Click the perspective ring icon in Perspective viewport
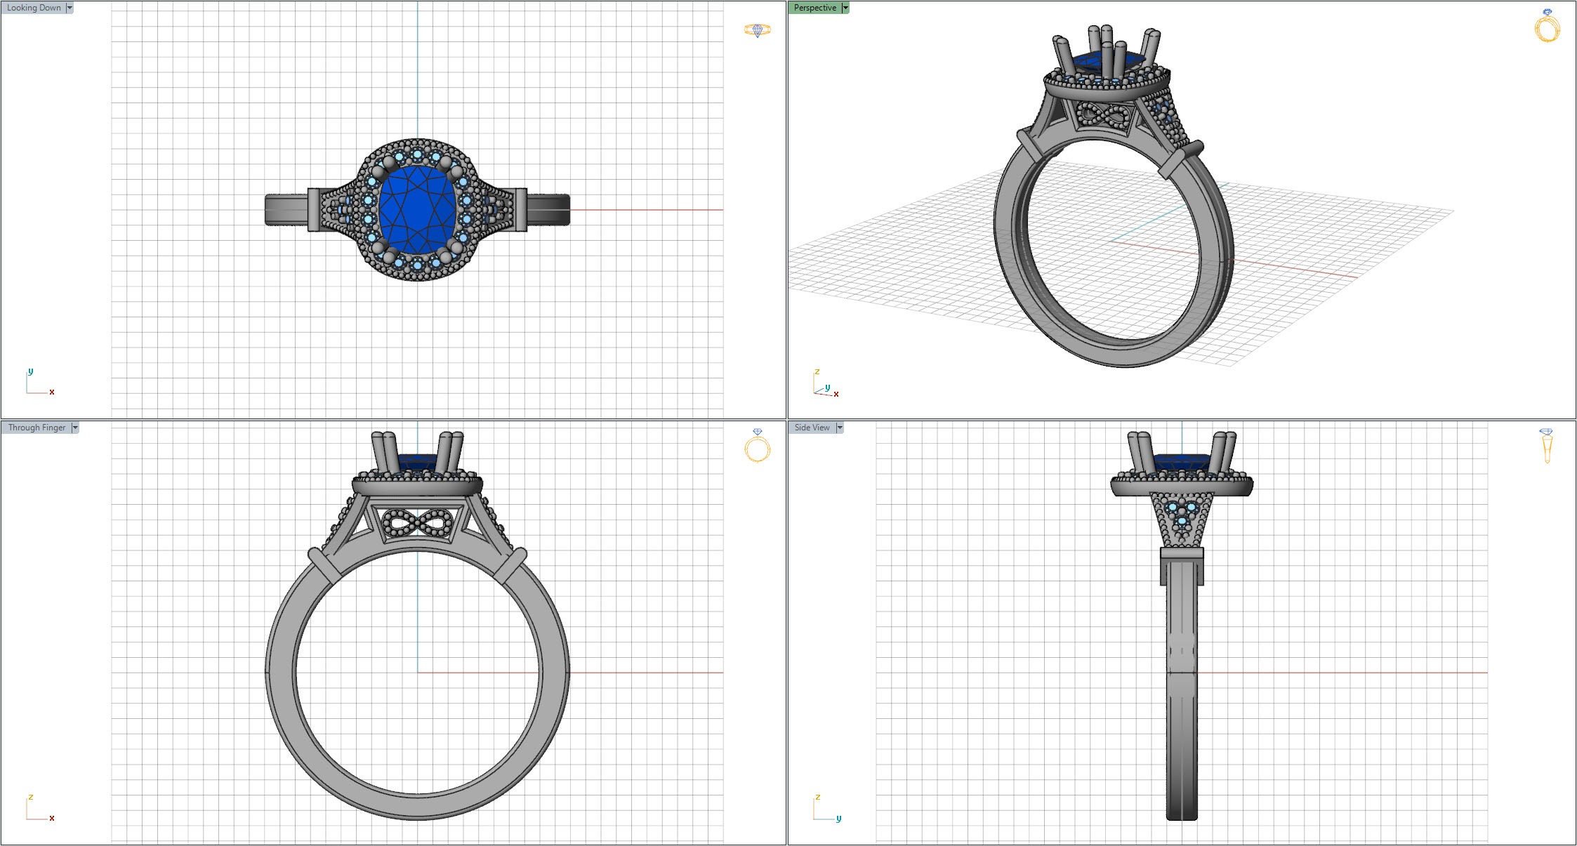The width and height of the screenshot is (1577, 846). click(1547, 25)
